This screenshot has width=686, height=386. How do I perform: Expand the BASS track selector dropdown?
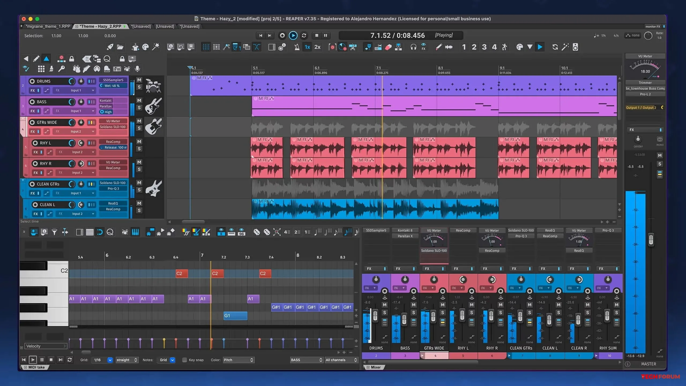pos(306,360)
